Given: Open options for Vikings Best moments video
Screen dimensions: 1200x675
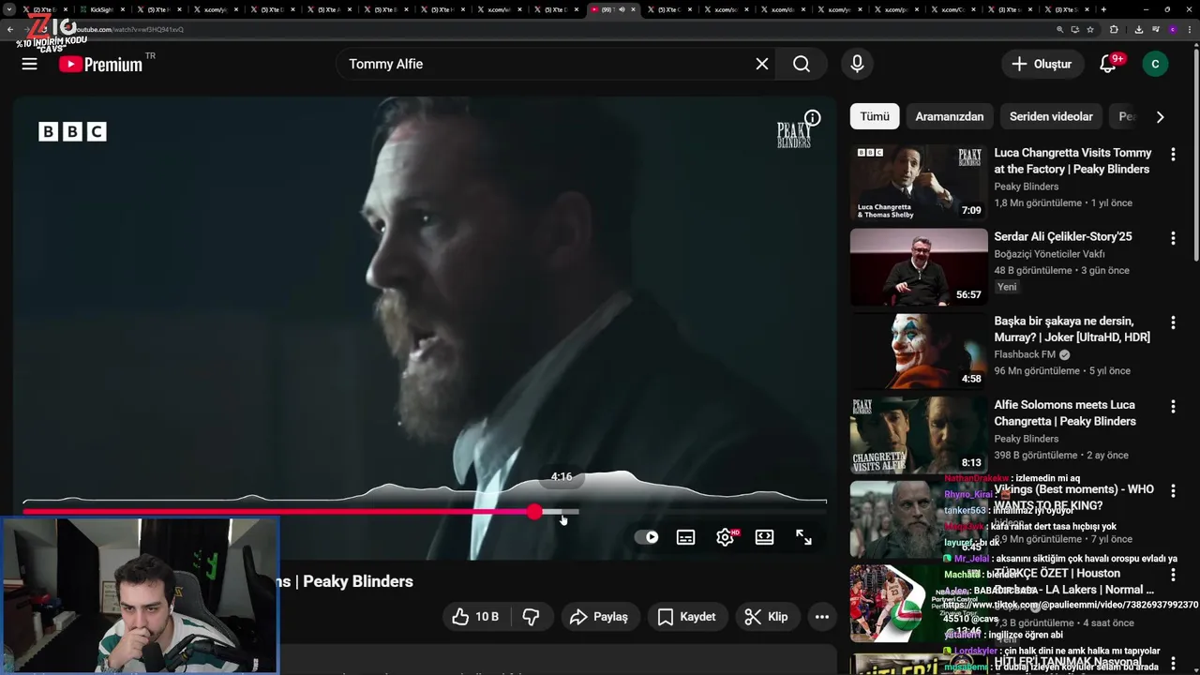Looking at the screenshot, I should tap(1173, 491).
